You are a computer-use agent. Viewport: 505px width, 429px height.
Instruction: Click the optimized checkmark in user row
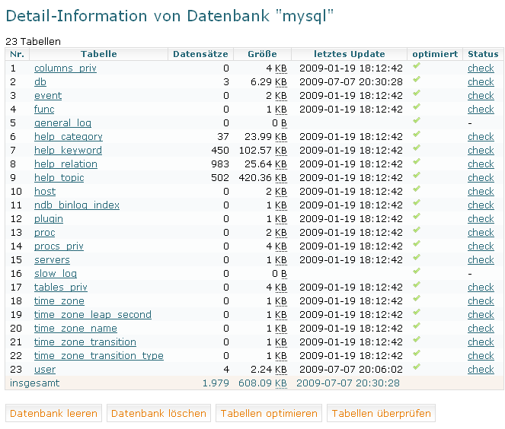[x=417, y=367]
